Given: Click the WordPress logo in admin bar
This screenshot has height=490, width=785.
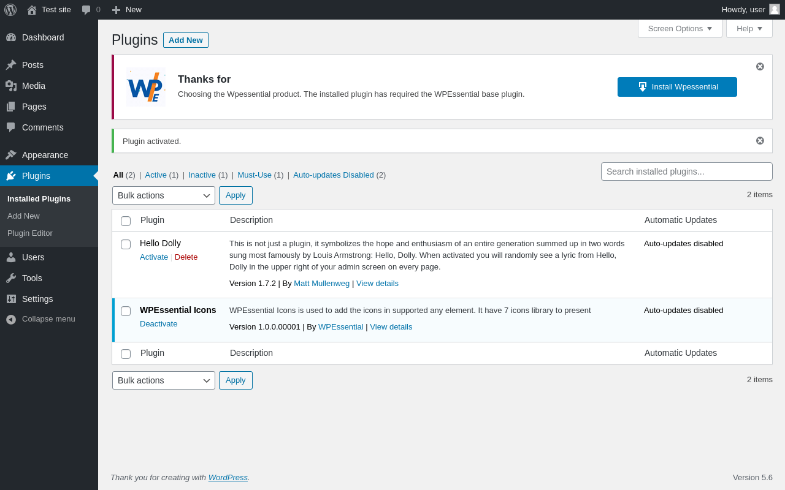Looking at the screenshot, I should pos(10,10).
